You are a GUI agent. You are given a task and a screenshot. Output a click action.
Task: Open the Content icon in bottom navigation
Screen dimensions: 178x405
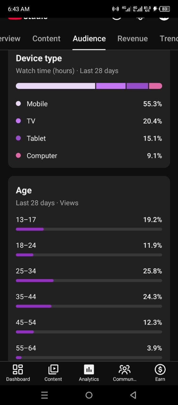click(53, 370)
